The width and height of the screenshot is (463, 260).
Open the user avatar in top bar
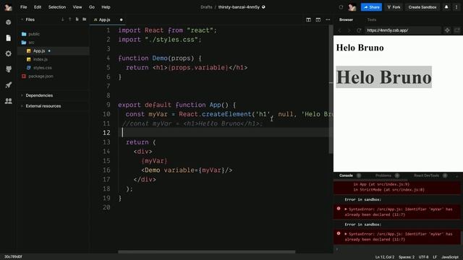point(352,7)
